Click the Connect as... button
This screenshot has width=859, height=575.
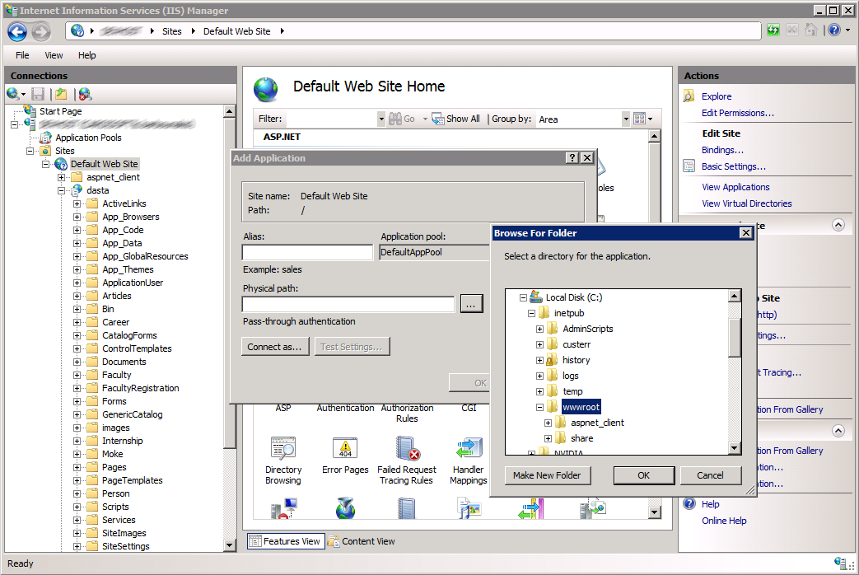click(274, 347)
